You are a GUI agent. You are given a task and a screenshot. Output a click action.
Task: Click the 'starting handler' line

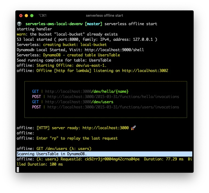pos(34,29)
